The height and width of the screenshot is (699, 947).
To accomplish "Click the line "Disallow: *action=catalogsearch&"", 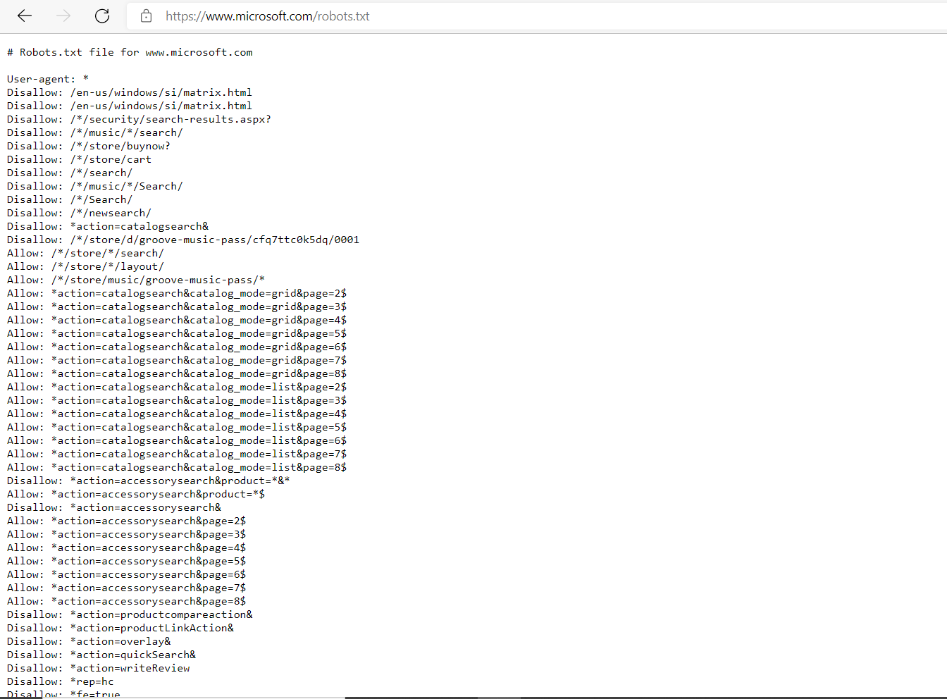I will (x=108, y=226).
